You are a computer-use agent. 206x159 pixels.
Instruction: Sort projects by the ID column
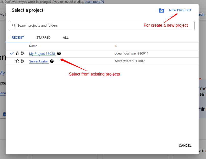pyautogui.click(x=116, y=46)
